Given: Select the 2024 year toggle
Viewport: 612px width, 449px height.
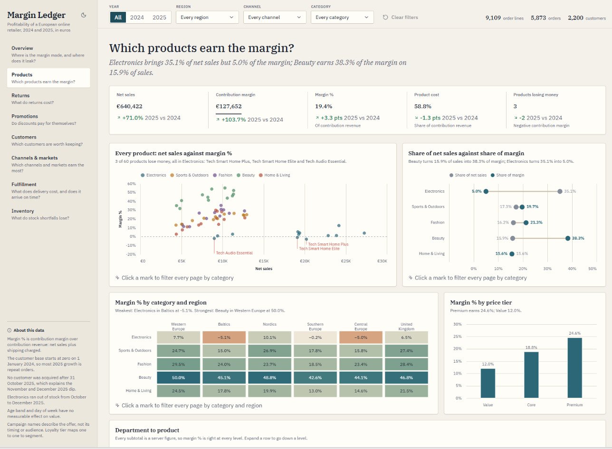Looking at the screenshot, I should pos(137,17).
